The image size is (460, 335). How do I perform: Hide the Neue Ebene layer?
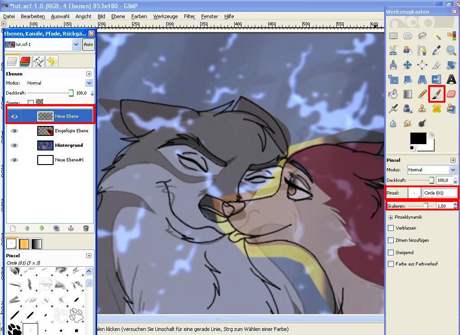(x=14, y=116)
